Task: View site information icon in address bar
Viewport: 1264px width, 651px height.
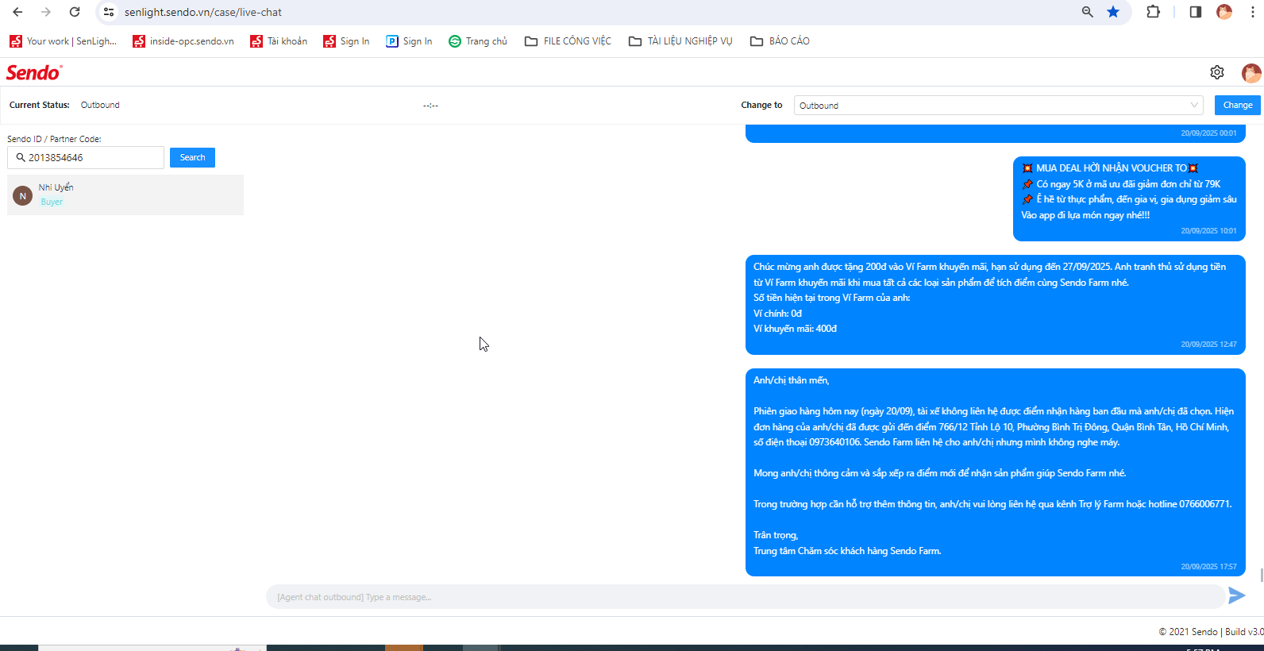Action: pyautogui.click(x=109, y=12)
